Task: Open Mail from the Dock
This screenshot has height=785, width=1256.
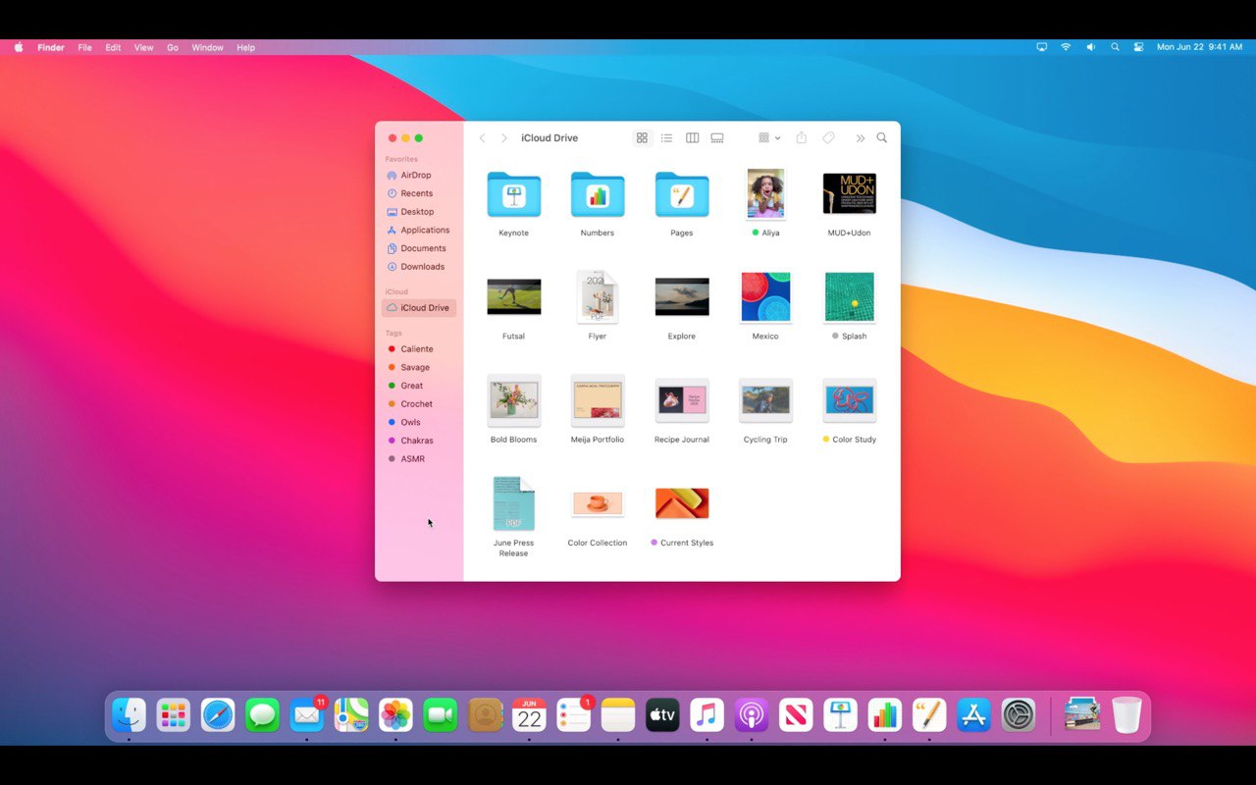Action: pyautogui.click(x=307, y=715)
